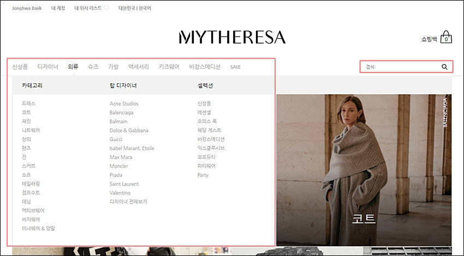Open the 바캉스에디션 menu tab
The width and height of the screenshot is (464, 256).
click(205, 67)
